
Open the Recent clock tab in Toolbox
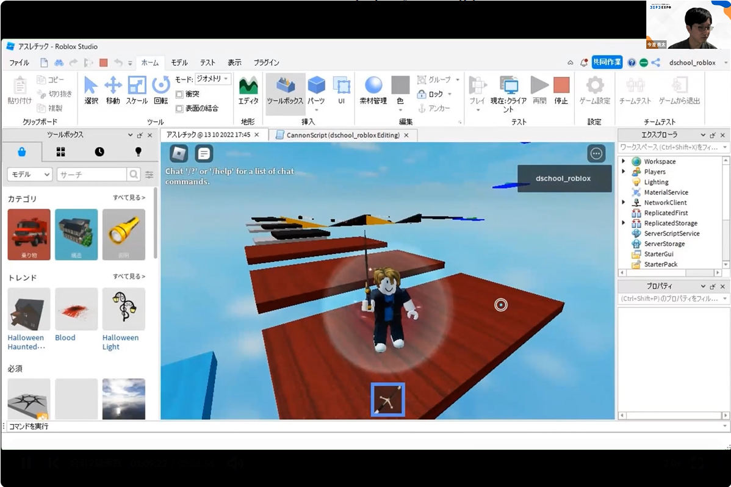(99, 152)
